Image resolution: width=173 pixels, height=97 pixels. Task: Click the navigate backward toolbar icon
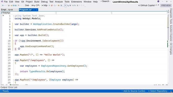(x=3, y=5)
